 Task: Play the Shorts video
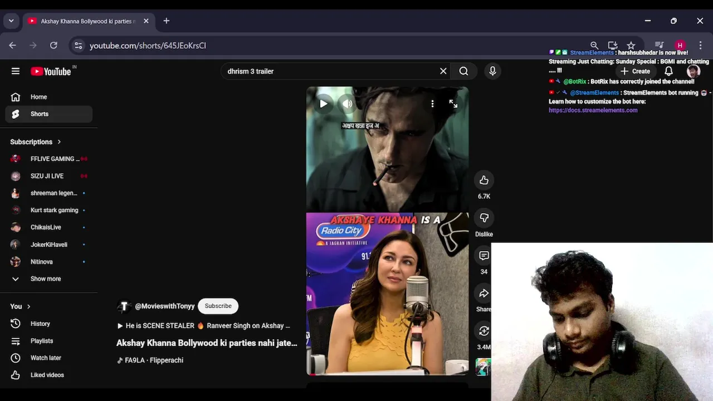click(324, 104)
